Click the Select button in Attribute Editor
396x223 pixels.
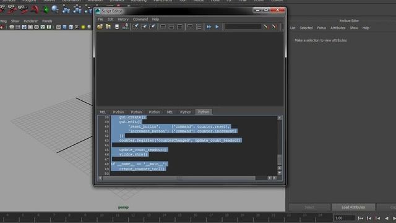coord(309,207)
